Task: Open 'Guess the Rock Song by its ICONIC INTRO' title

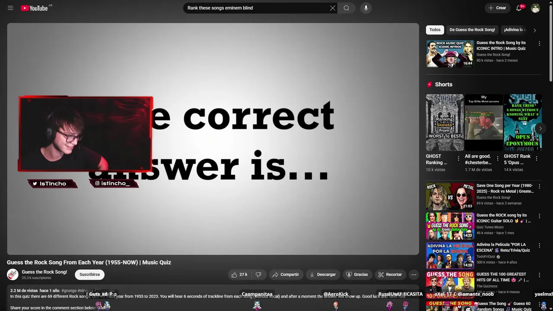Action: 501,46
